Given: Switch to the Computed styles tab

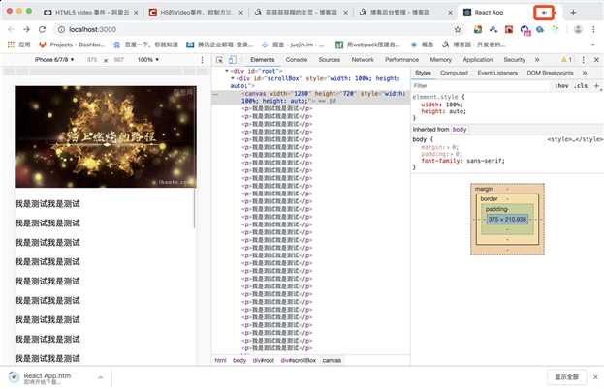Looking at the screenshot, I should (x=454, y=73).
